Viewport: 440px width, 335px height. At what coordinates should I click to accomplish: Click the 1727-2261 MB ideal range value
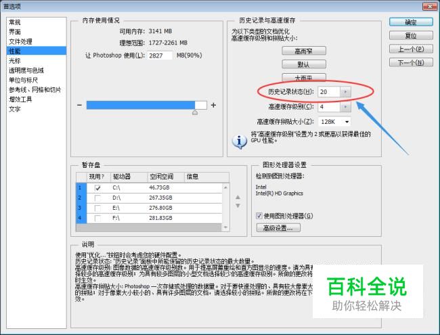[168, 43]
